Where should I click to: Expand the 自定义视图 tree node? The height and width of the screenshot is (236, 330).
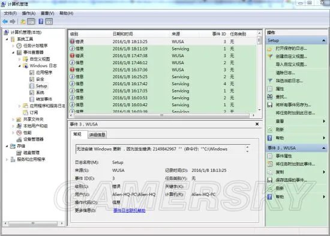tap(20, 59)
